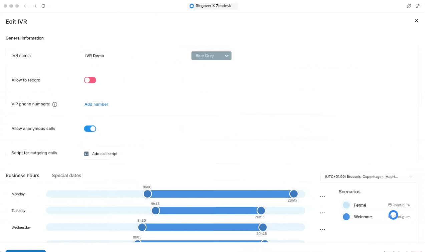Click the link icon at top right
The width and height of the screenshot is (425, 252).
[x=409, y=6]
